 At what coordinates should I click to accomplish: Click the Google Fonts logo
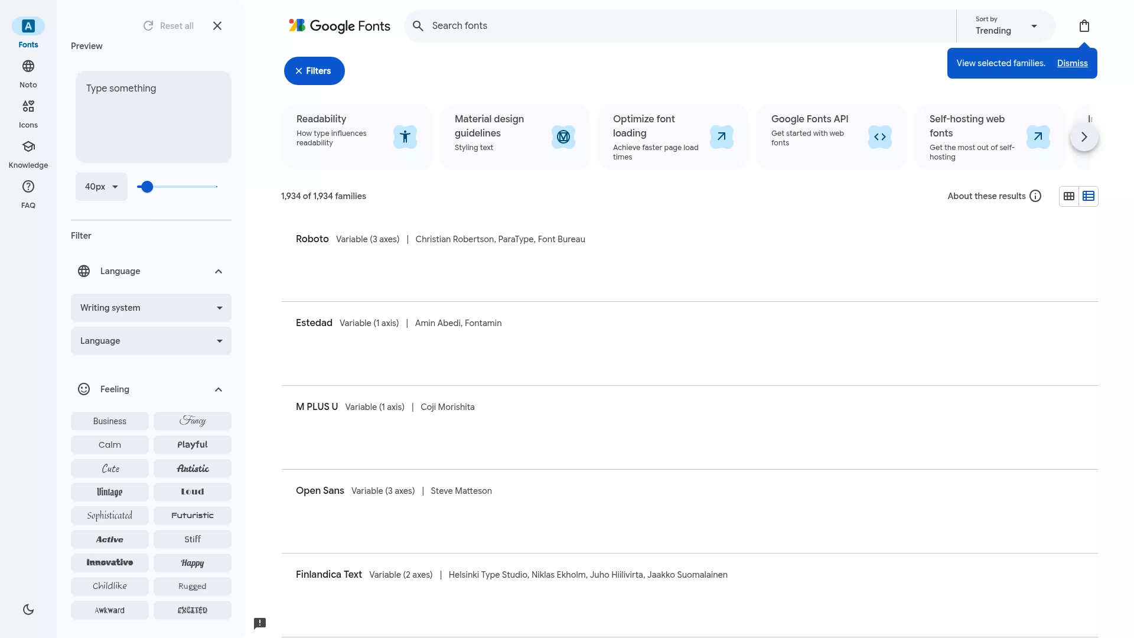[340, 26]
